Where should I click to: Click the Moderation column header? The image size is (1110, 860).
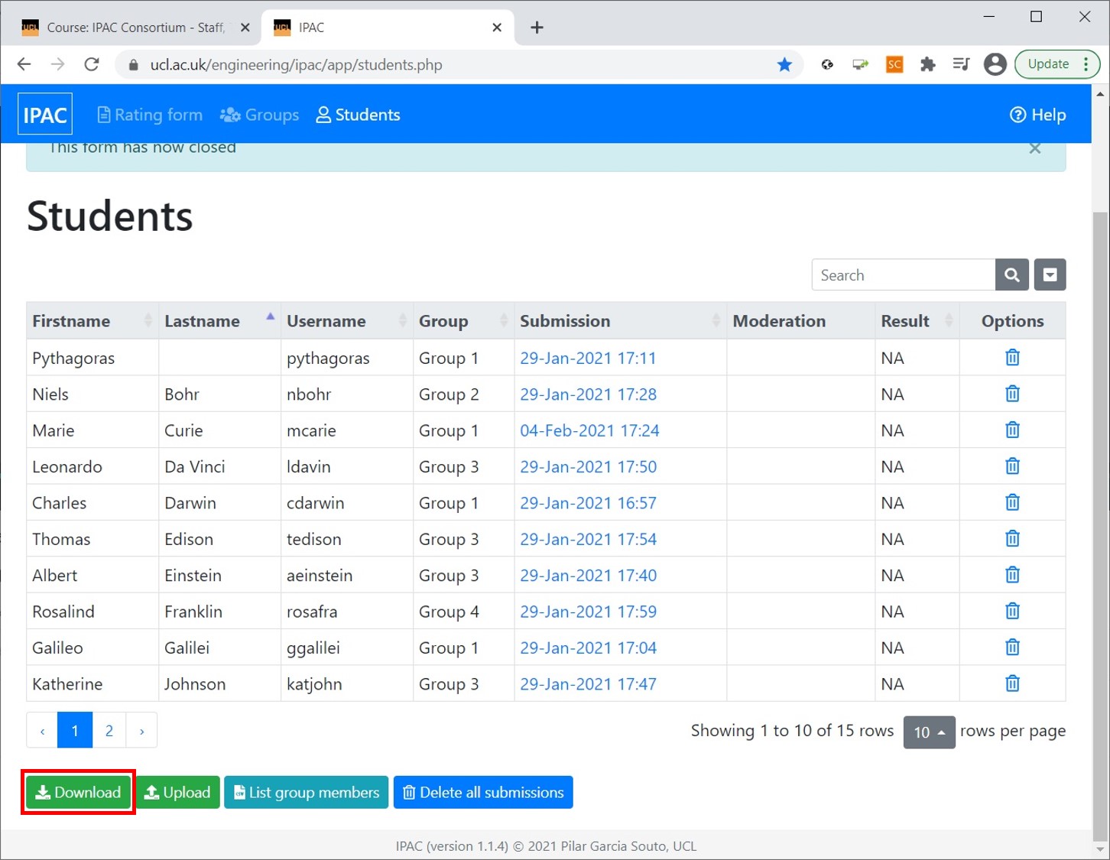pyautogui.click(x=800, y=321)
